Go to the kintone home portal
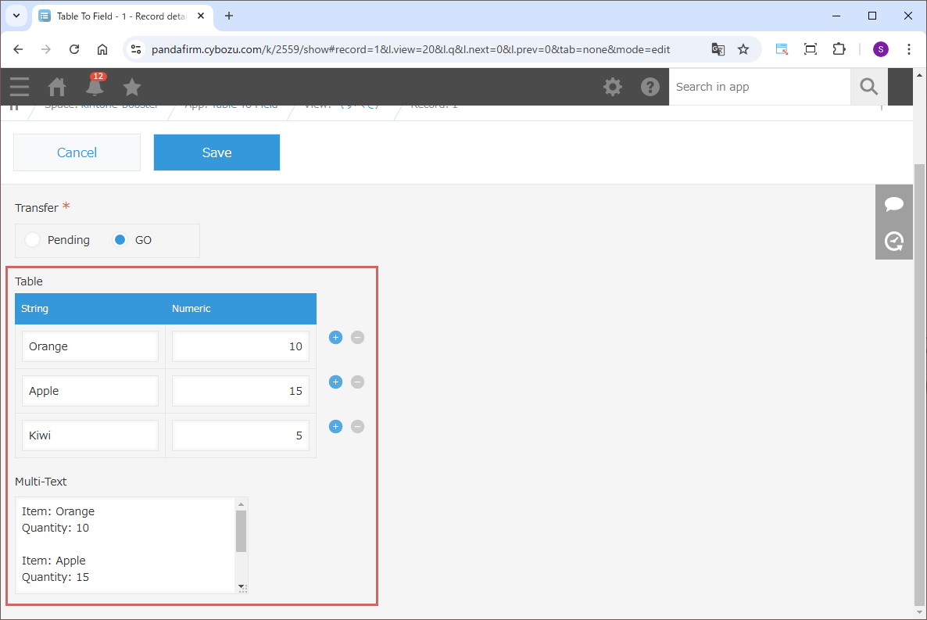This screenshot has height=620, width=927. tap(57, 87)
